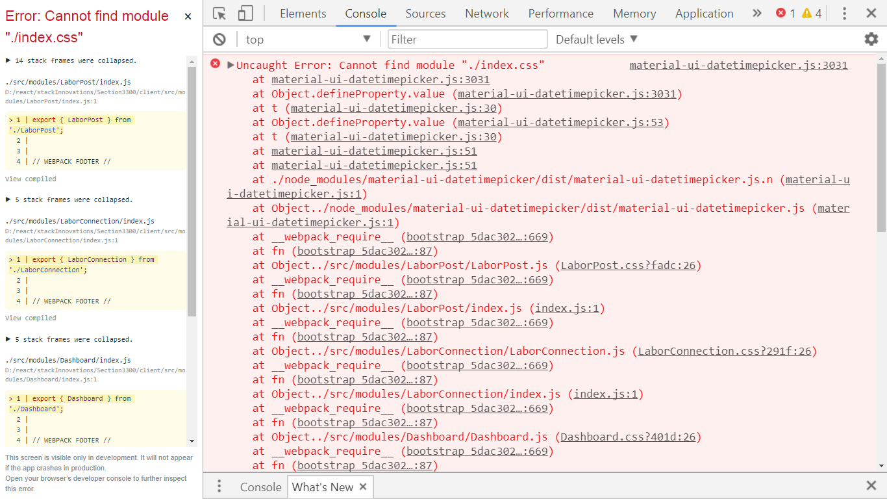Open DevTools three-dot customize menu
The width and height of the screenshot is (887, 499).
(x=844, y=14)
